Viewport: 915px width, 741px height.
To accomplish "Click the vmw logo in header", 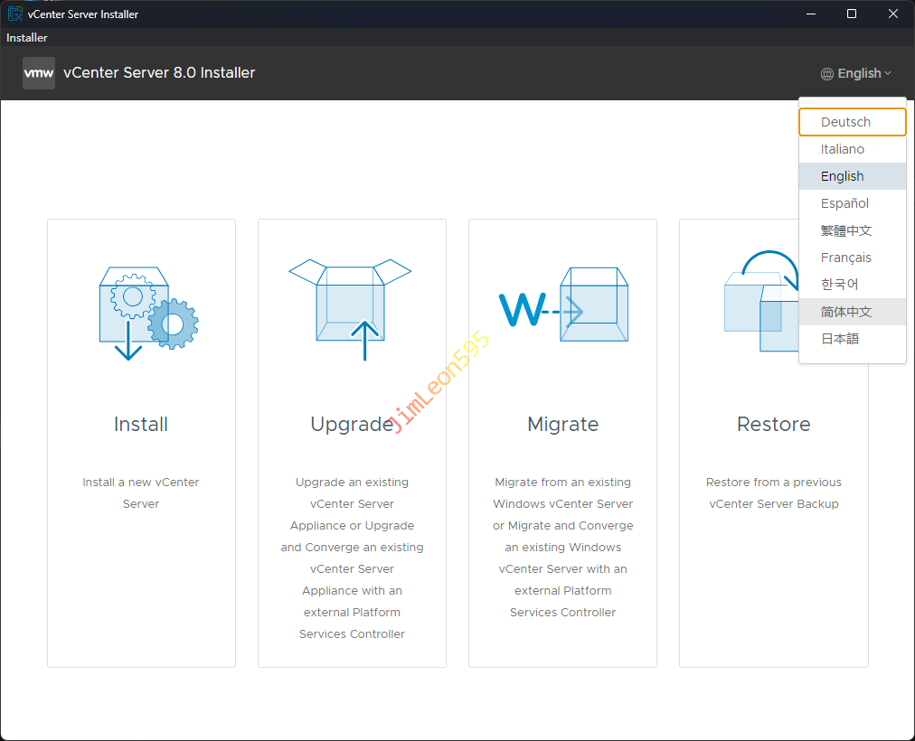I will point(39,73).
